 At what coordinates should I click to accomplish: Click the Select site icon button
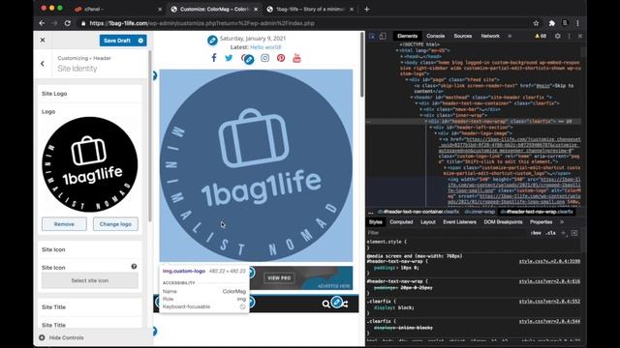[x=90, y=280]
